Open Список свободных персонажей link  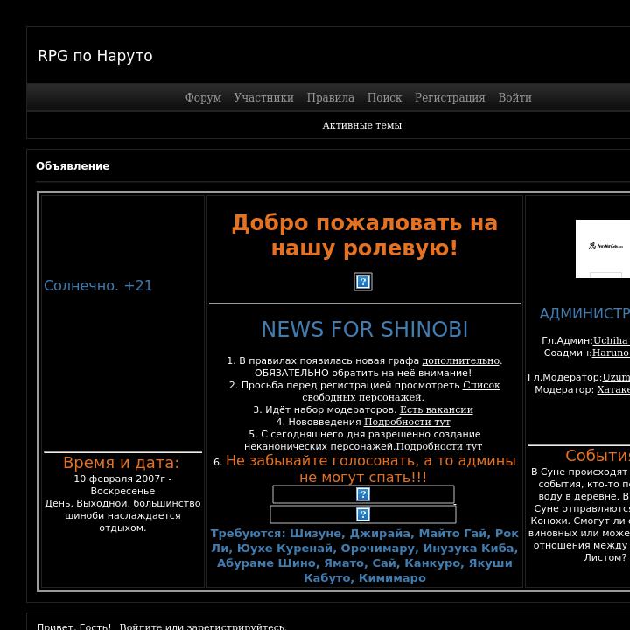point(402,391)
